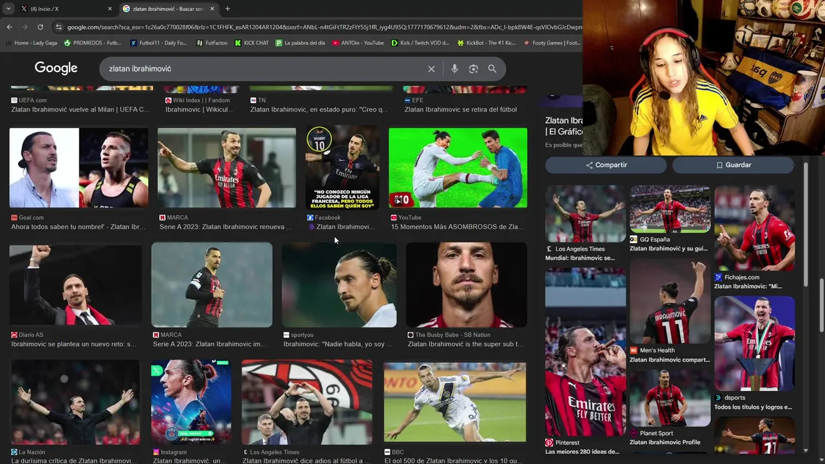The height and width of the screenshot is (464, 825).
Task: Click 'Zlatan Ibrahimović vuelve al Milan' UEFA link
Action: tap(81, 110)
